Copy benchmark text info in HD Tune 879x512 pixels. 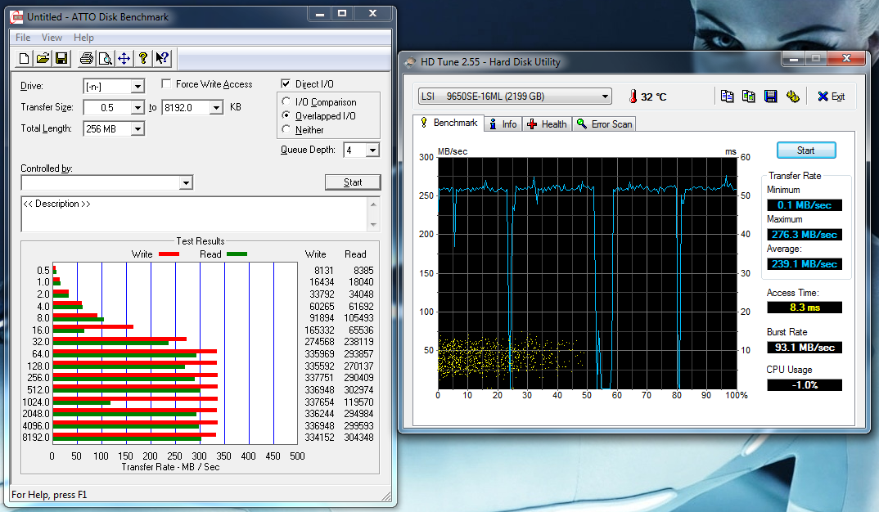[x=727, y=97]
